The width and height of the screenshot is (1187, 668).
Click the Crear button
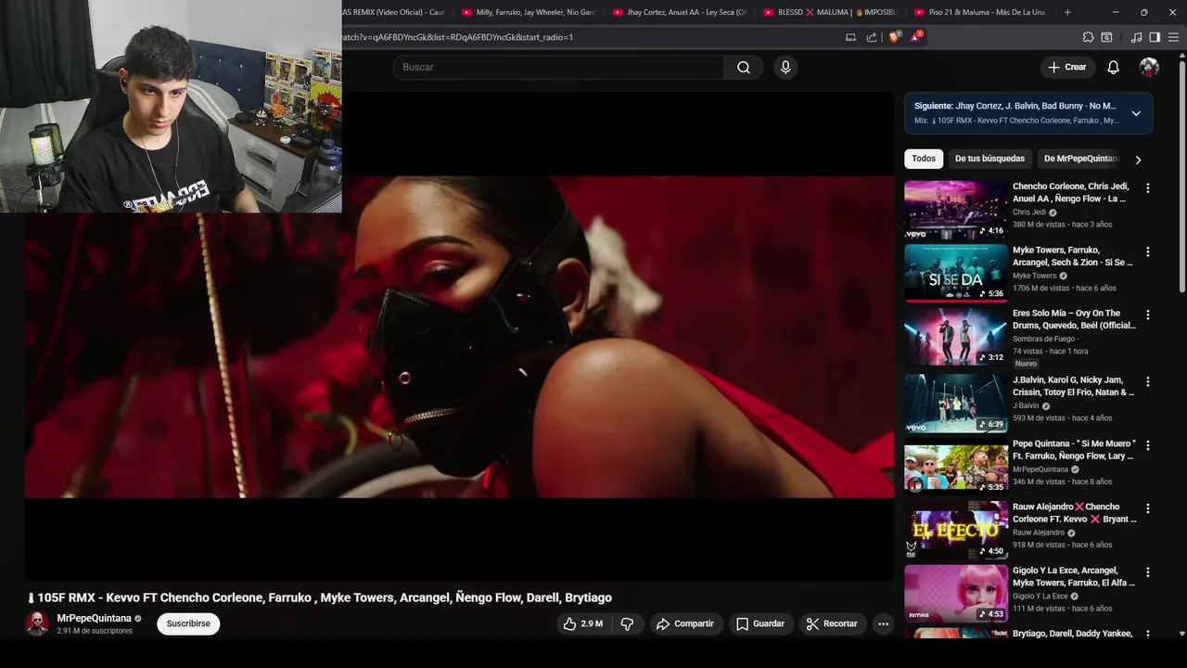click(x=1066, y=67)
